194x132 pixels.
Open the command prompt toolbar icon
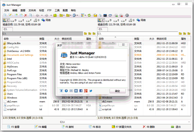(105, 15)
